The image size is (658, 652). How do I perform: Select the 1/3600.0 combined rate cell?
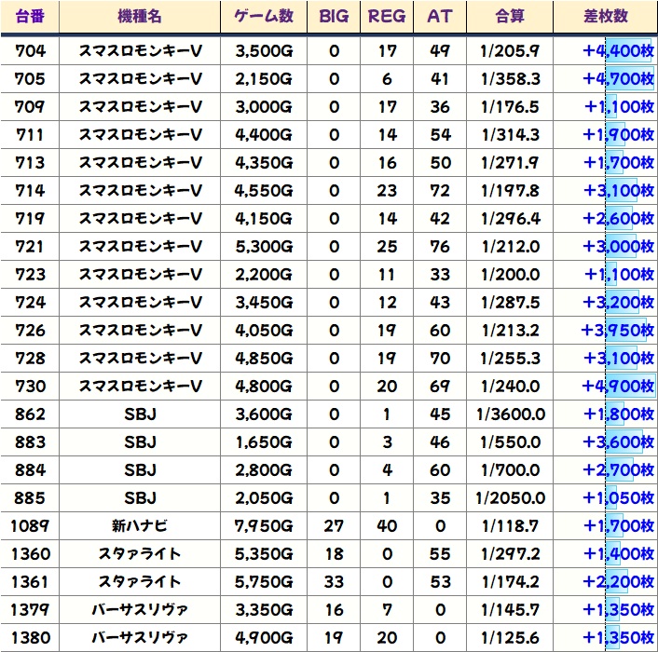point(510,414)
